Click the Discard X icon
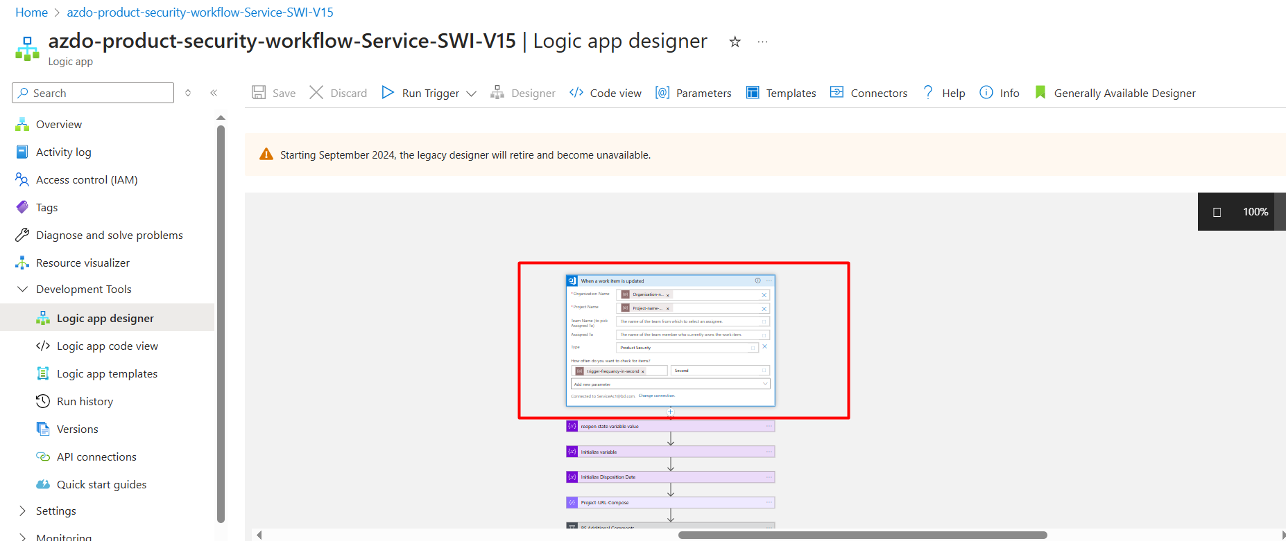1286x541 pixels. (316, 92)
